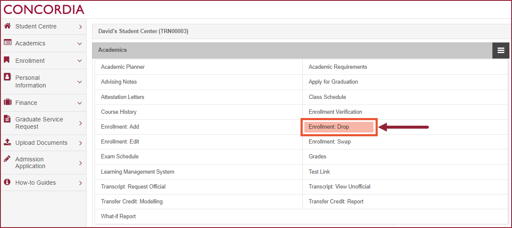The image size is (512, 228).
Task: Click the David's Student Center title
Action: pyautogui.click(x=143, y=31)
